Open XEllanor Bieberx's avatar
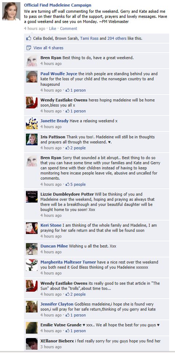 pyautogui.click(x=32, y=344)
